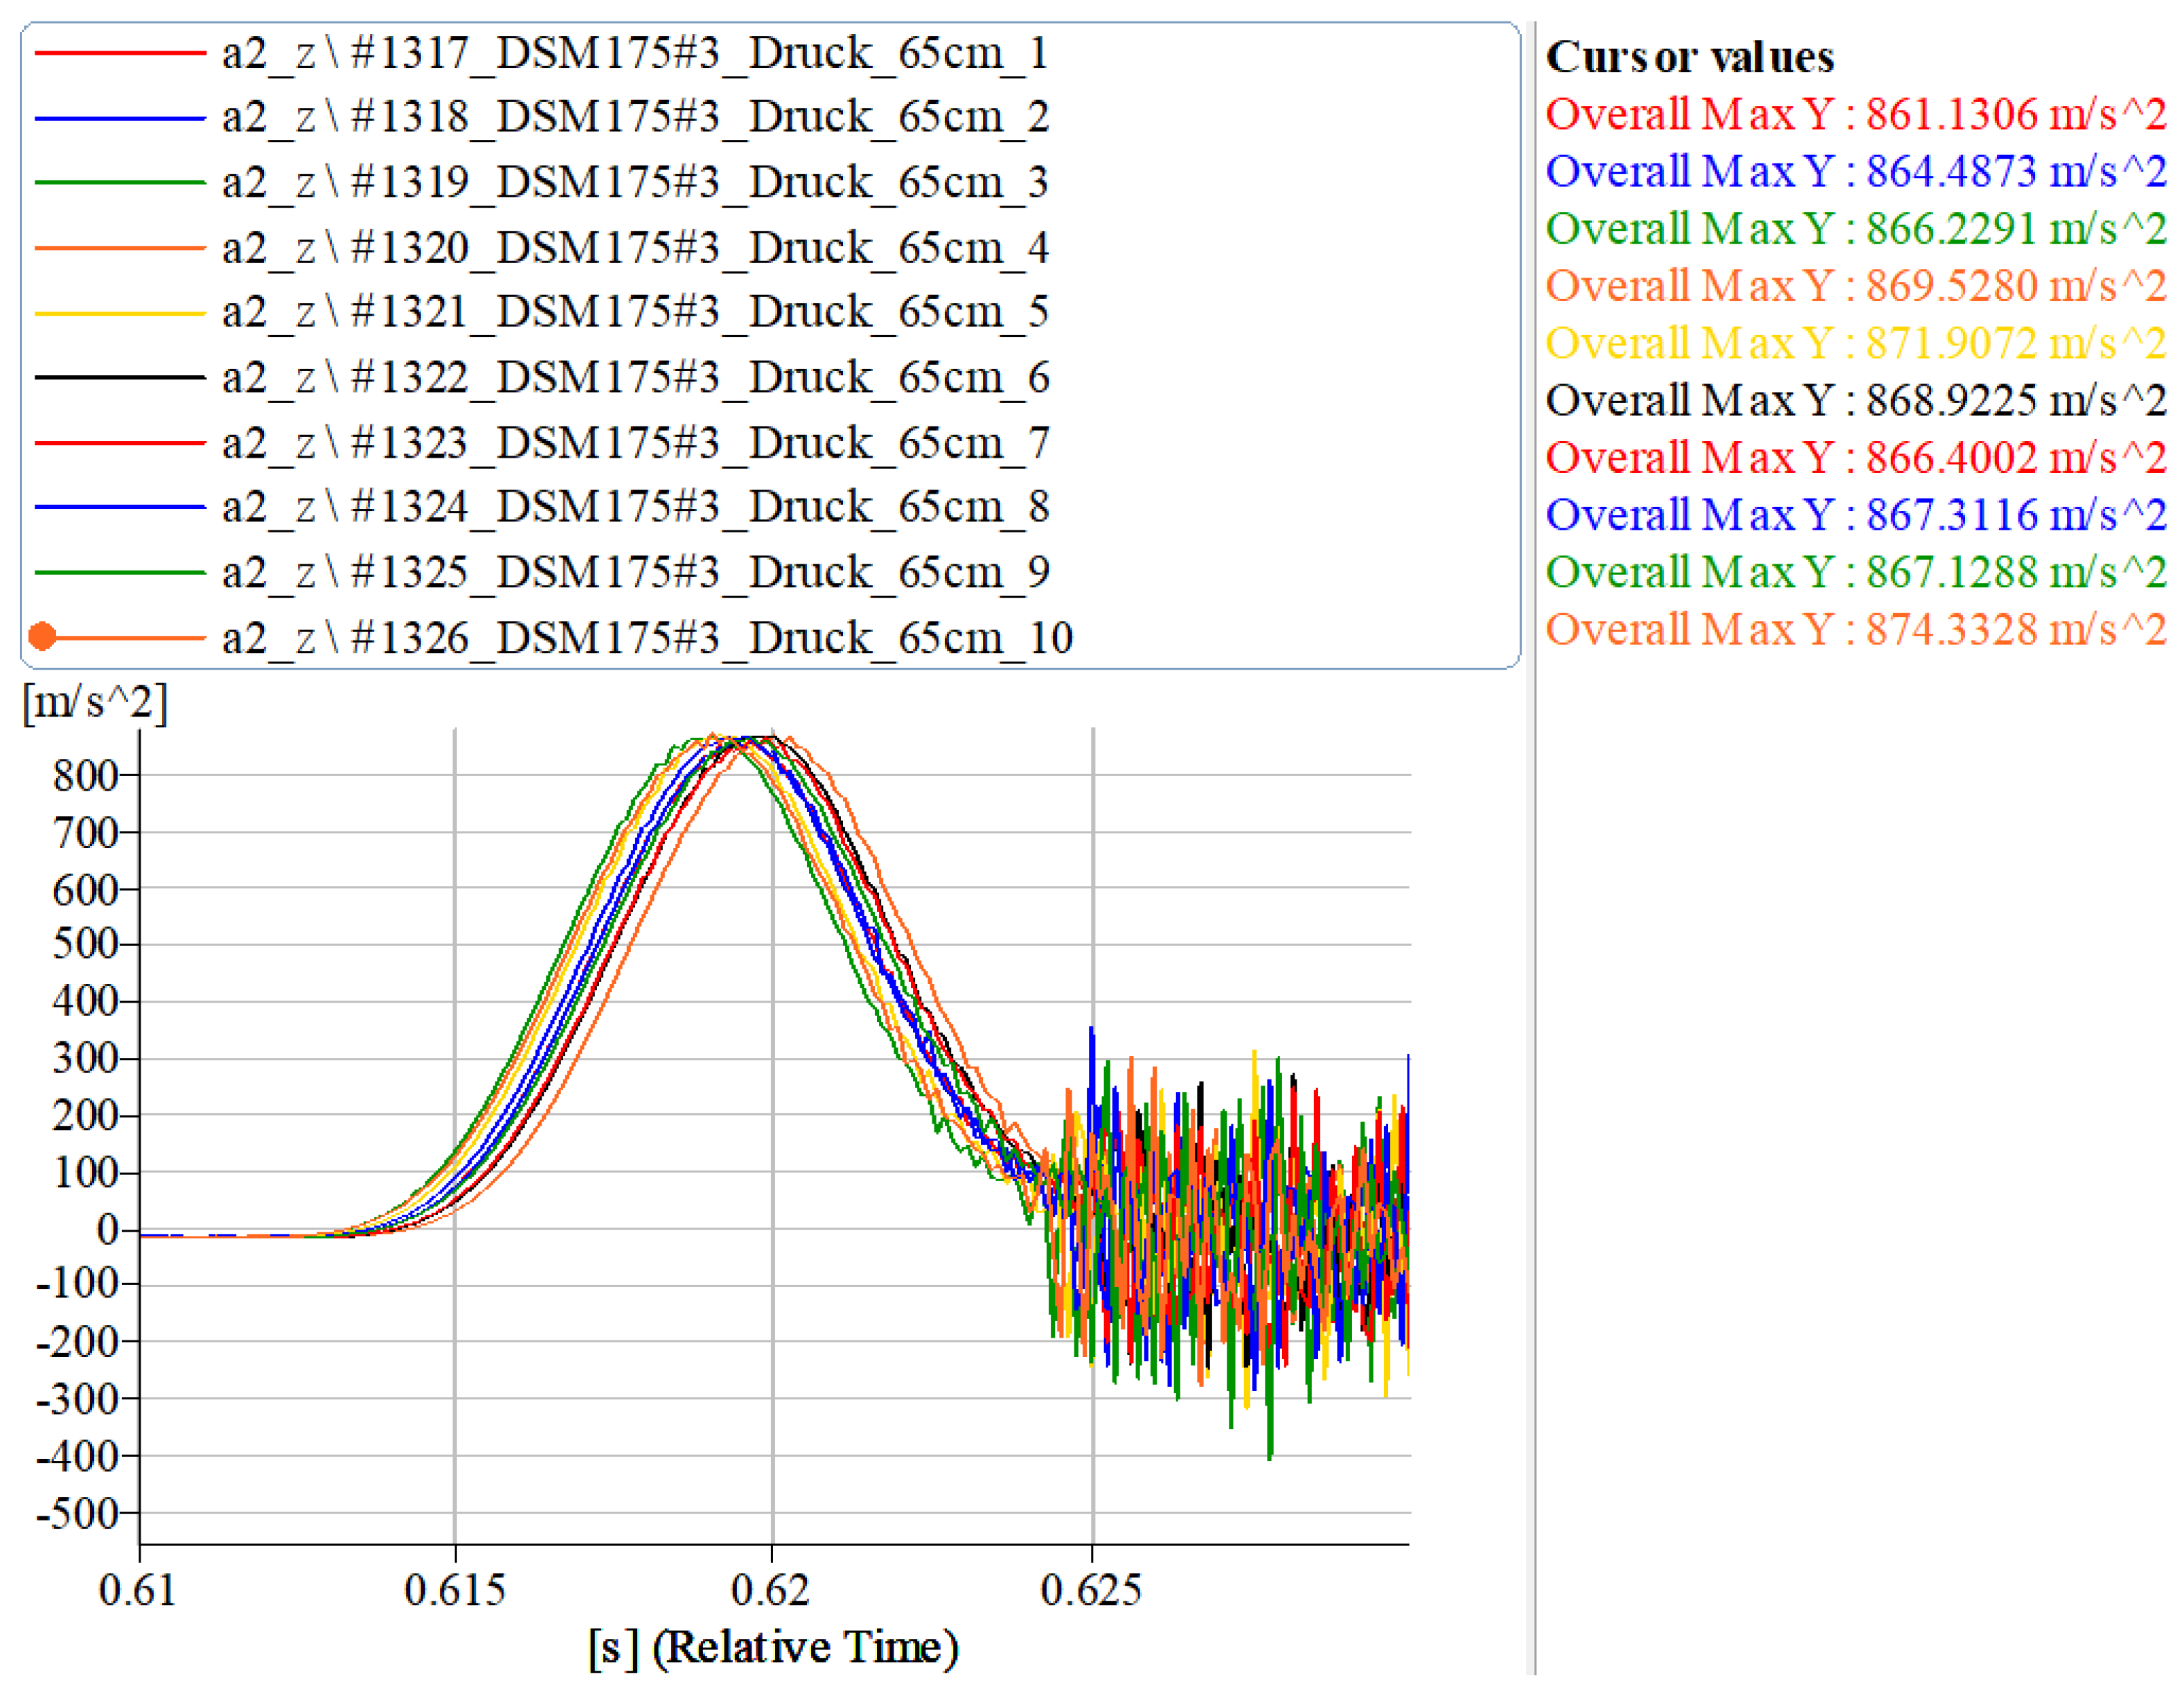Select legend entry #1323_DSM175#3_Druck_65cm_7
The width and height of the screenshot is (2184, 1688).
[x=635, y=442]
